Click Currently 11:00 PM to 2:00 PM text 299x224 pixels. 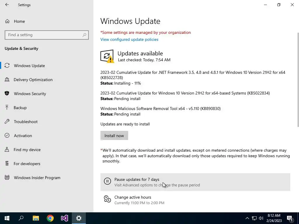point(139,203)
